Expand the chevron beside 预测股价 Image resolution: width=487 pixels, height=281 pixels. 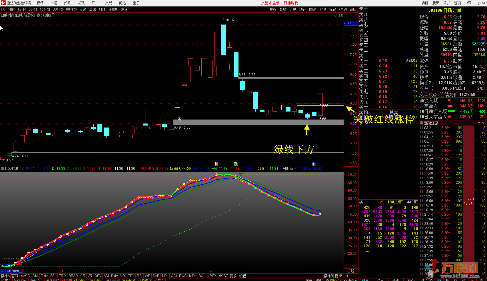[38, 15]
